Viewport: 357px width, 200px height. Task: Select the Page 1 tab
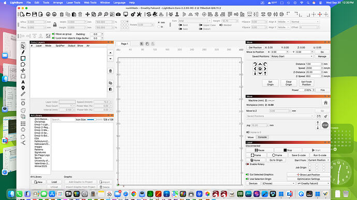125,44
